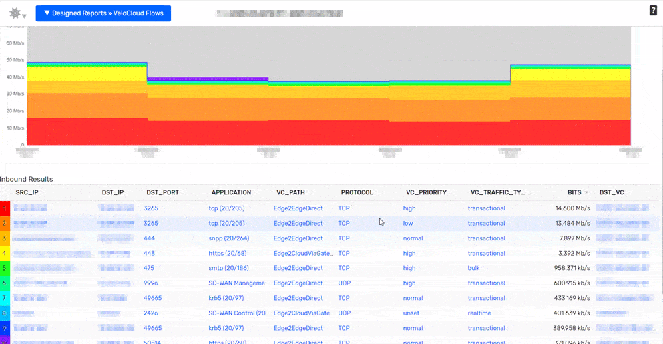The height and width of the screenshot is (344, 663).
Task: Click 7.897 Mb/s bits value
Action: tap(574, 238)
